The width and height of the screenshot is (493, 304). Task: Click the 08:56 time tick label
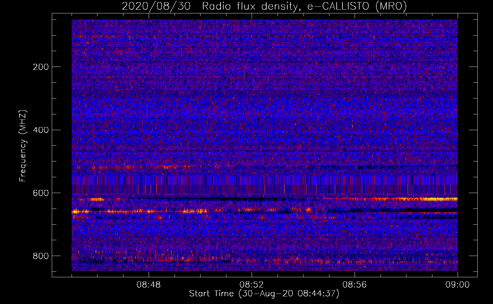click(355, 285)
